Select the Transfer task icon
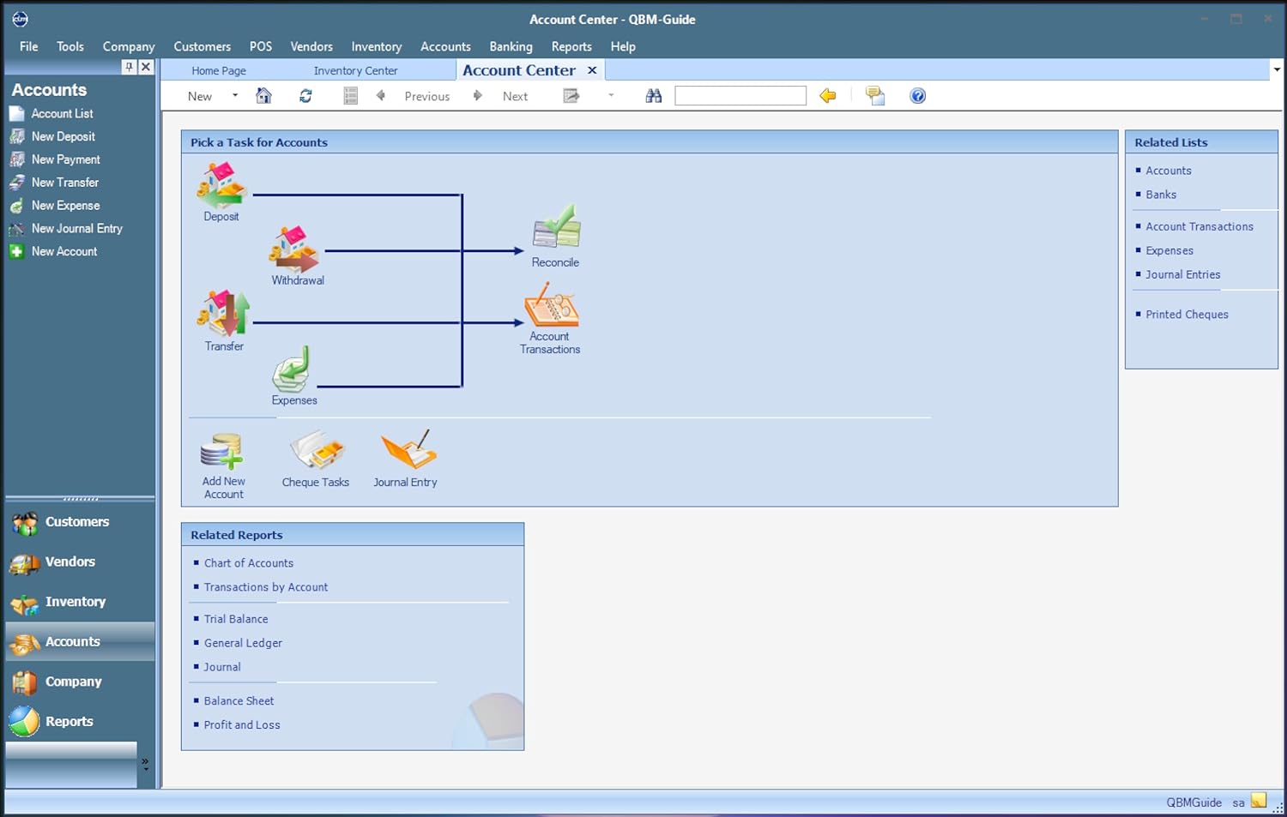The width and height of the screenshot is (1287, 817). pos(224,313)
